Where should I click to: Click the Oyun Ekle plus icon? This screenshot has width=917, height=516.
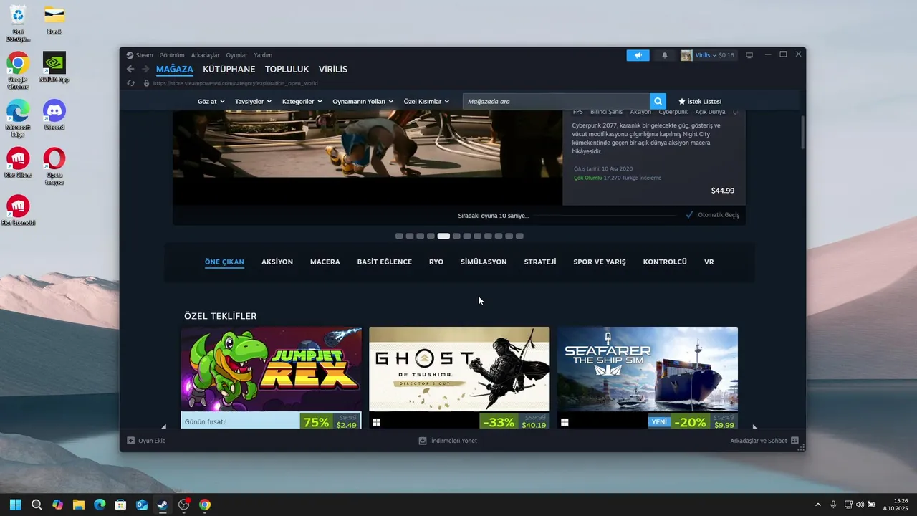130,441
